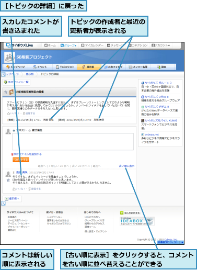
Task: Click the 知人を招待する button
Action: point(130,213)
